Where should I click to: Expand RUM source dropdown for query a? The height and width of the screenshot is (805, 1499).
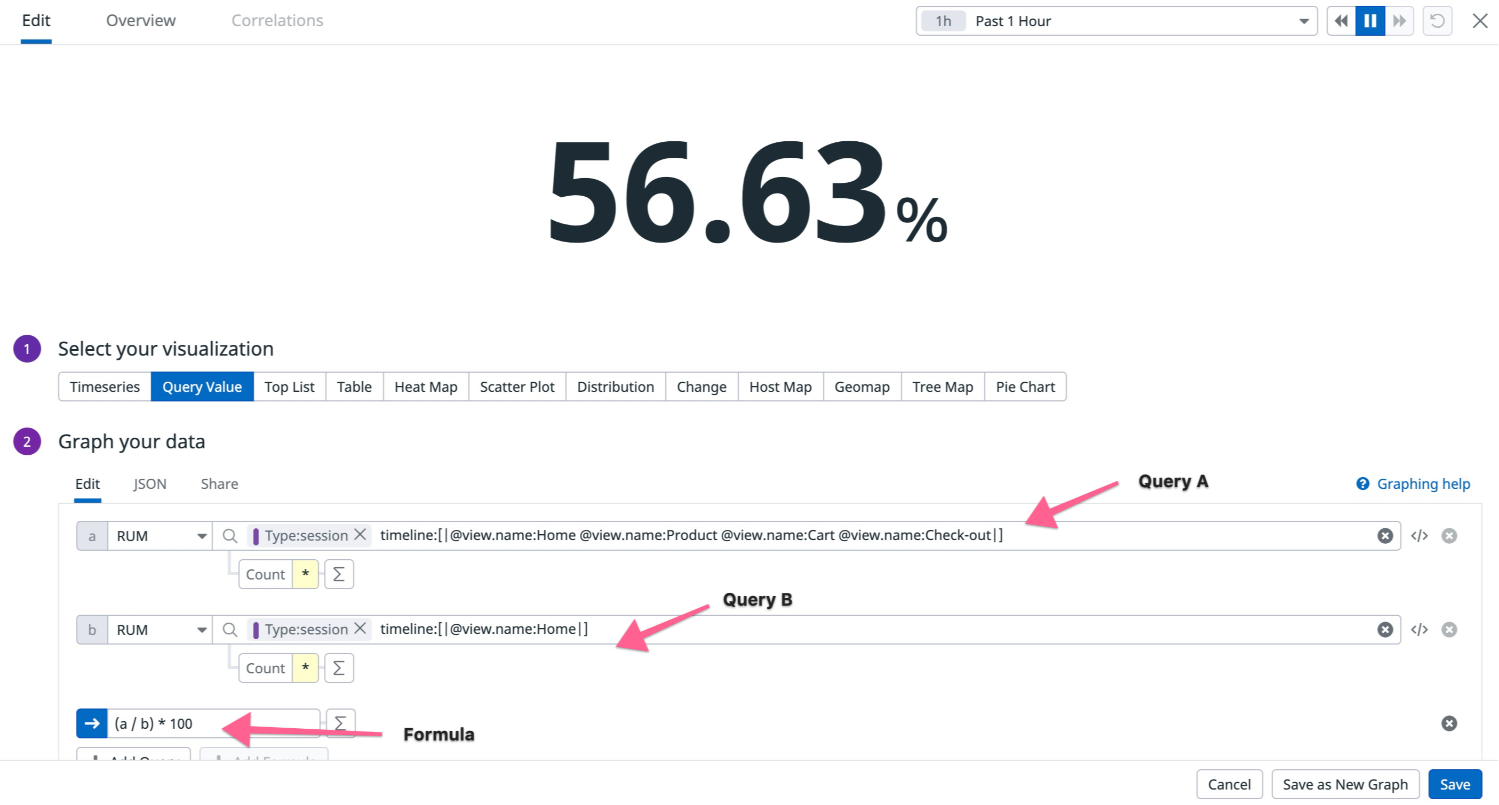[201, 536]
